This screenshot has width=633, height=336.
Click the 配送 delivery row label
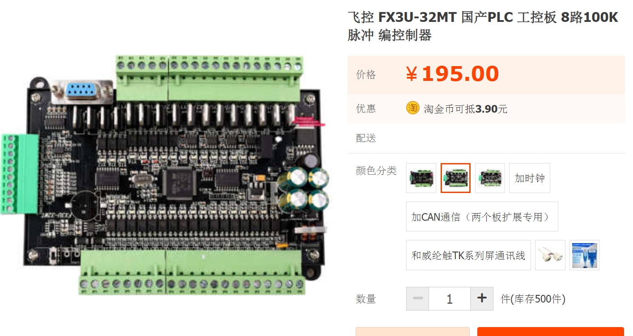(366, 138)
